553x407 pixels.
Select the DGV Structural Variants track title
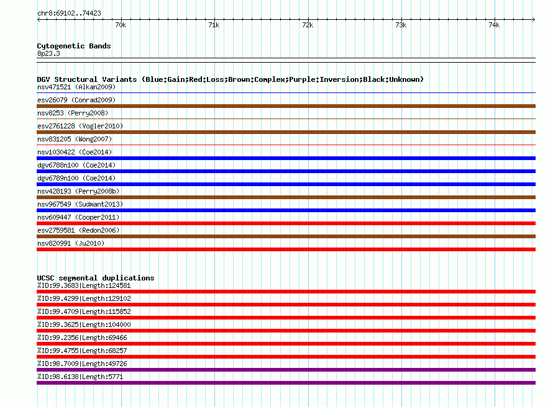[230, 79]
